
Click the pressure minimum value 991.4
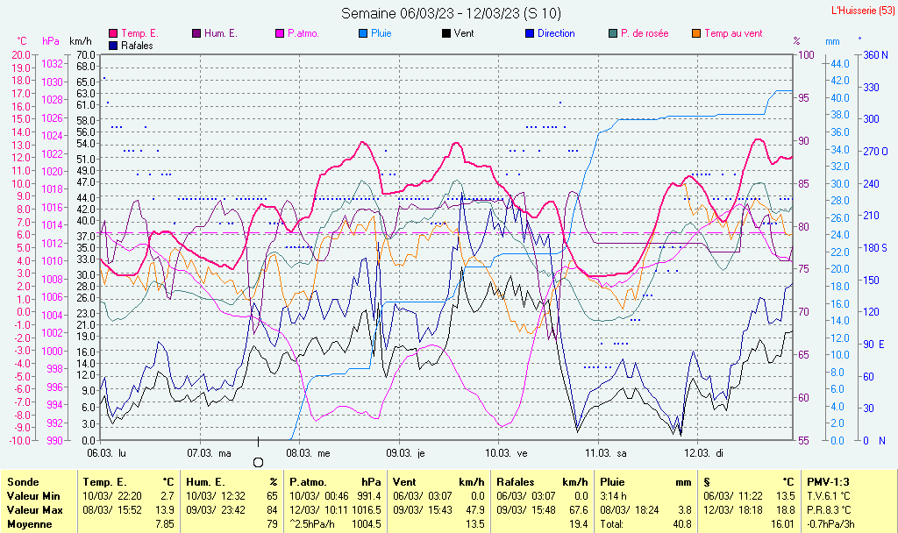pos(368,496)
